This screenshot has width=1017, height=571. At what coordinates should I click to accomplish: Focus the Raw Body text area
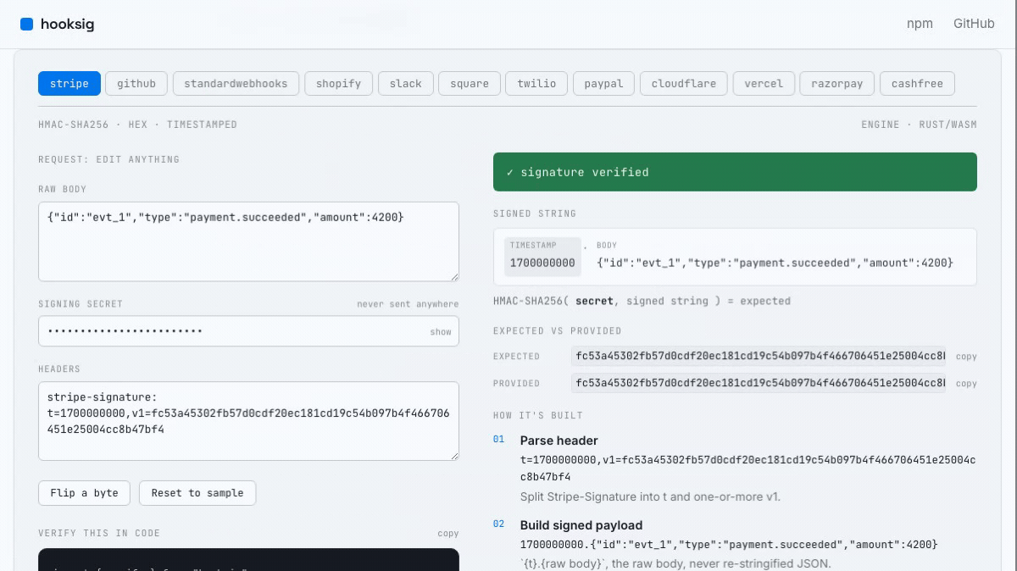248,241
